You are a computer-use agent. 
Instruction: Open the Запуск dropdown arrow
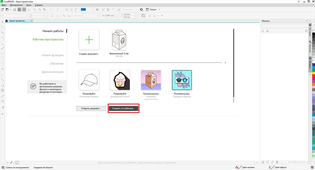(x=159, y=9)
